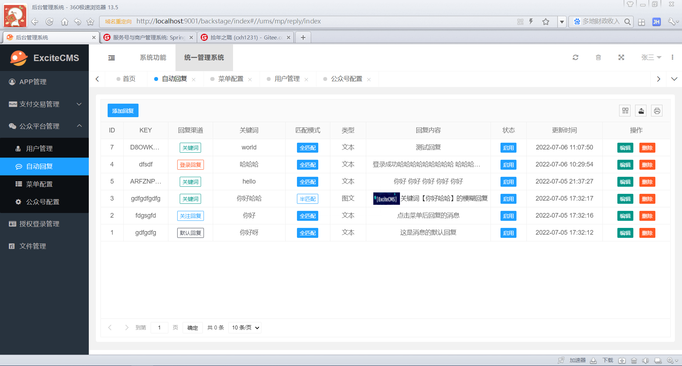Collapse the sidebar with the menu fold icon
The height and width of the screenshot is (366, 682).
(112, 58)
